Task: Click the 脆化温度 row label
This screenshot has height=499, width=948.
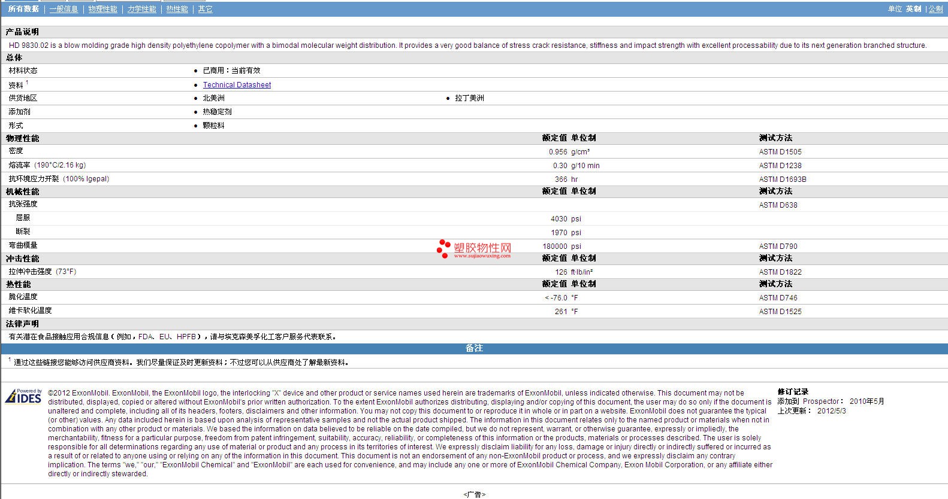Action: click(x=23, y=297)
